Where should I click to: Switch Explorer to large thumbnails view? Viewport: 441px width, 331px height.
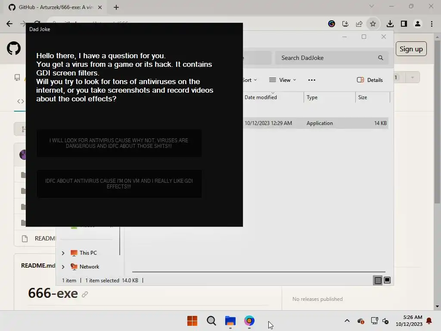tap(387, 280)
